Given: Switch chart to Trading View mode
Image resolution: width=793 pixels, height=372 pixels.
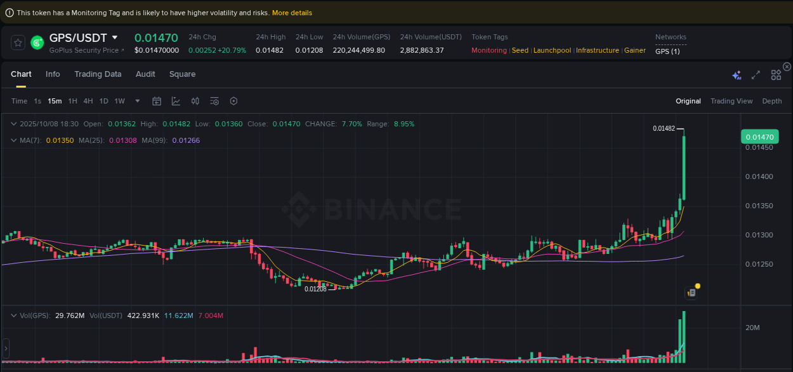Looking at the screenshot, I should (731, 101).
